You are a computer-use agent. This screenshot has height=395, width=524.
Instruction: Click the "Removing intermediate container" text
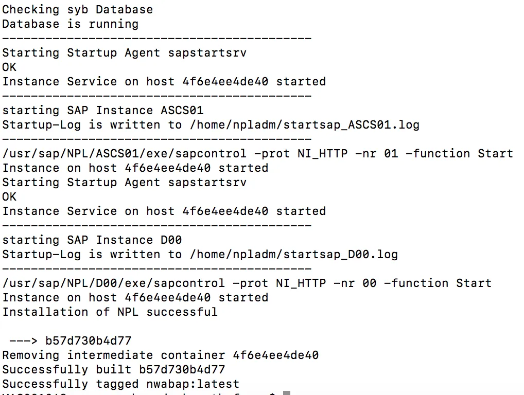113,355
